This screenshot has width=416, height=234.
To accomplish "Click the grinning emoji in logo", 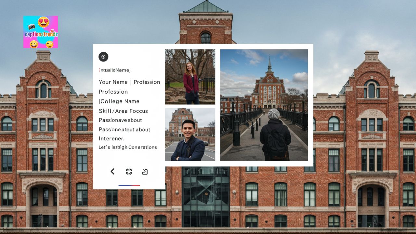I will [x=34, y=44].
